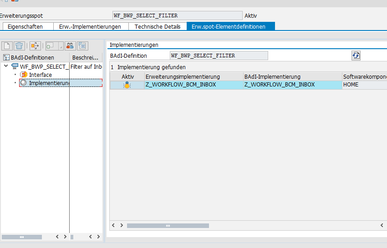Collapse the WF_BWP_SELECT_ tree node
The height and width of the screenshot is (248, 387).
coord(5,66)
